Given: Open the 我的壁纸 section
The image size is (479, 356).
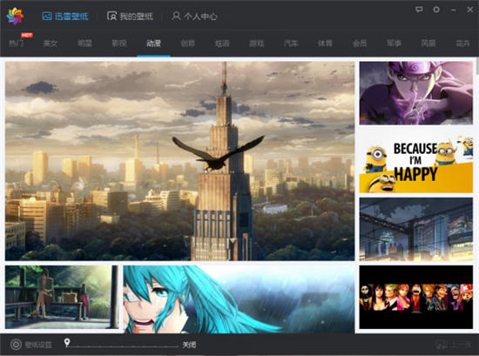Looking at the screenshot, I should pyautogui.click(x=130, y=16).
